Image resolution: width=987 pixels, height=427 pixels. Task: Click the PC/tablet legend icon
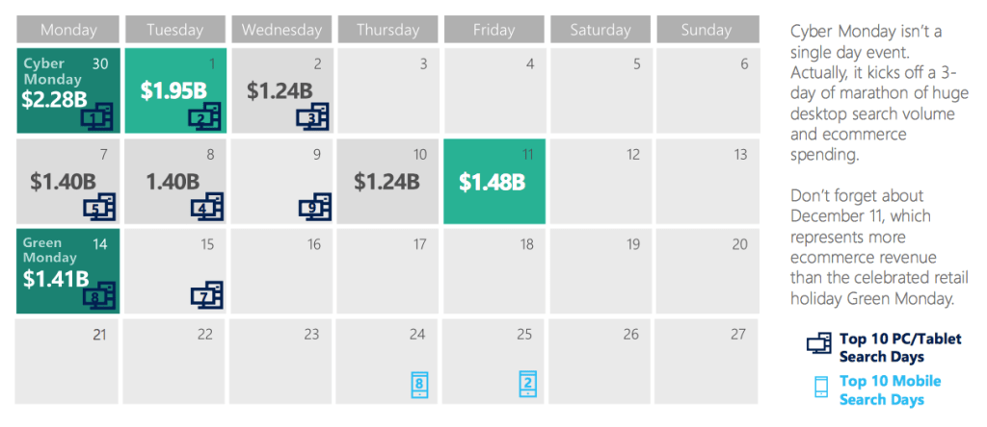(x=819, y=344)
